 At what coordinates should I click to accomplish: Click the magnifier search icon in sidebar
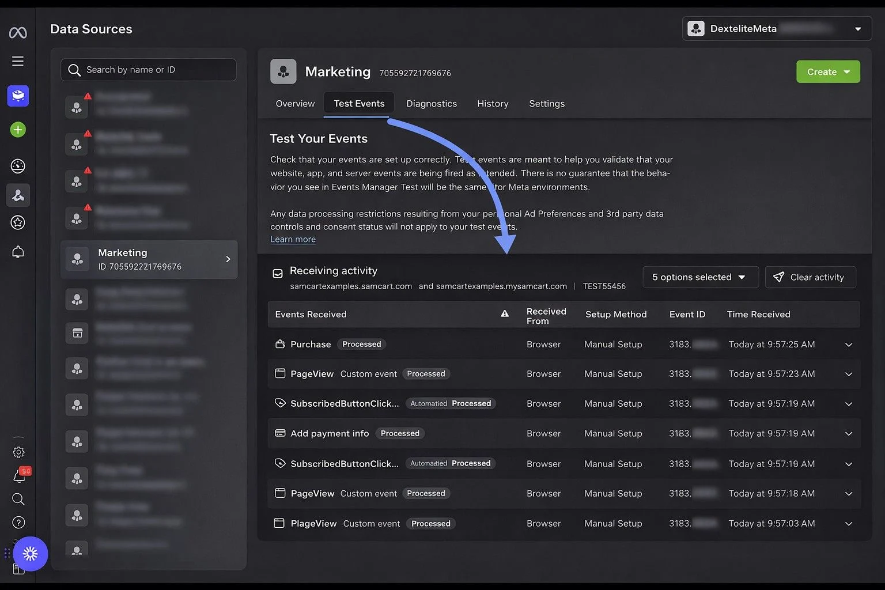coord(18,499)
